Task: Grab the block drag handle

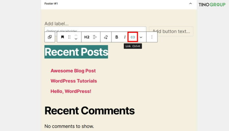Action: coord(69,37)
